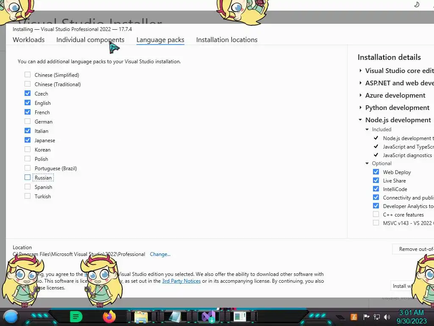Viewport: 434px width, 326px height.
Task: Tick the Portuguese (Brazil) checkbox
Action: 28,168
